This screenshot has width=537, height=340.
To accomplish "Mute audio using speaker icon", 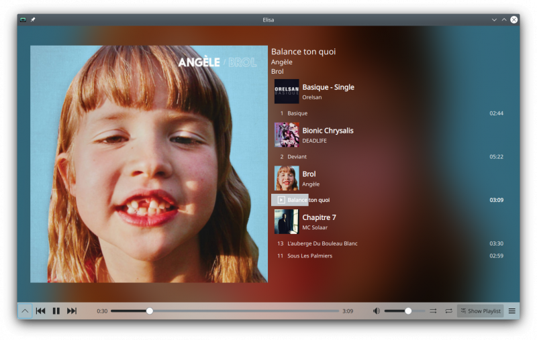I will (377, 311).
